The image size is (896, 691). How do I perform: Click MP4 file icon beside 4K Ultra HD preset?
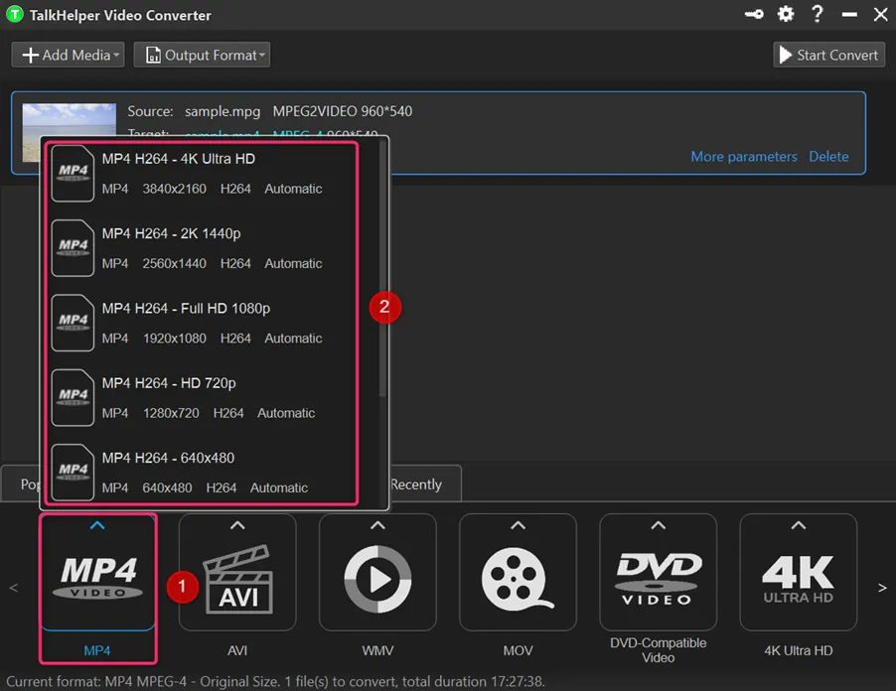73,174
